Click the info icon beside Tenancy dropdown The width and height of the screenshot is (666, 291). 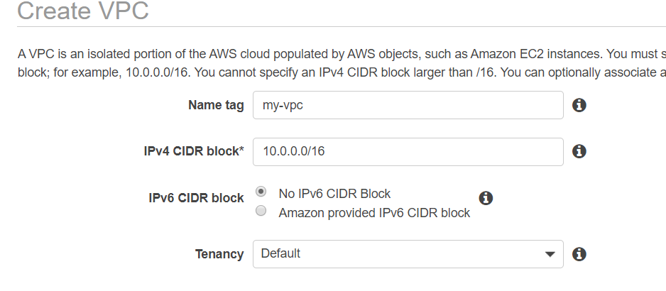click(579, 254)
